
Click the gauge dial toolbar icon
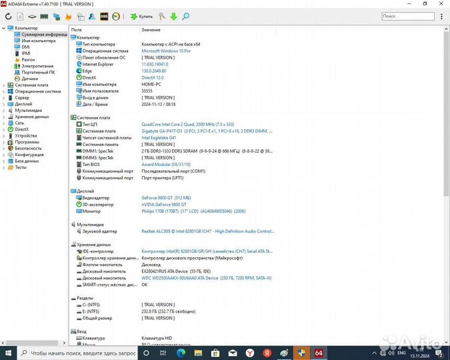(116, 16)
